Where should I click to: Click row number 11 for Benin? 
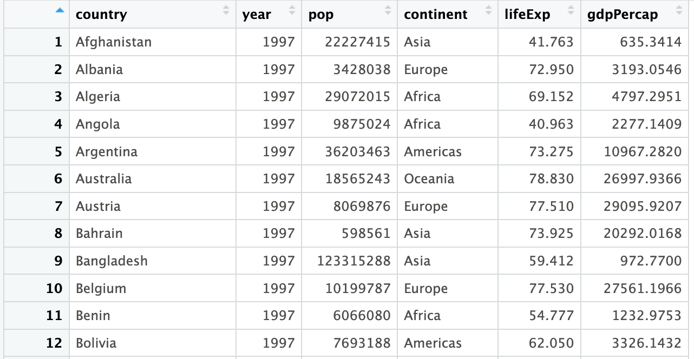point(54,316)
